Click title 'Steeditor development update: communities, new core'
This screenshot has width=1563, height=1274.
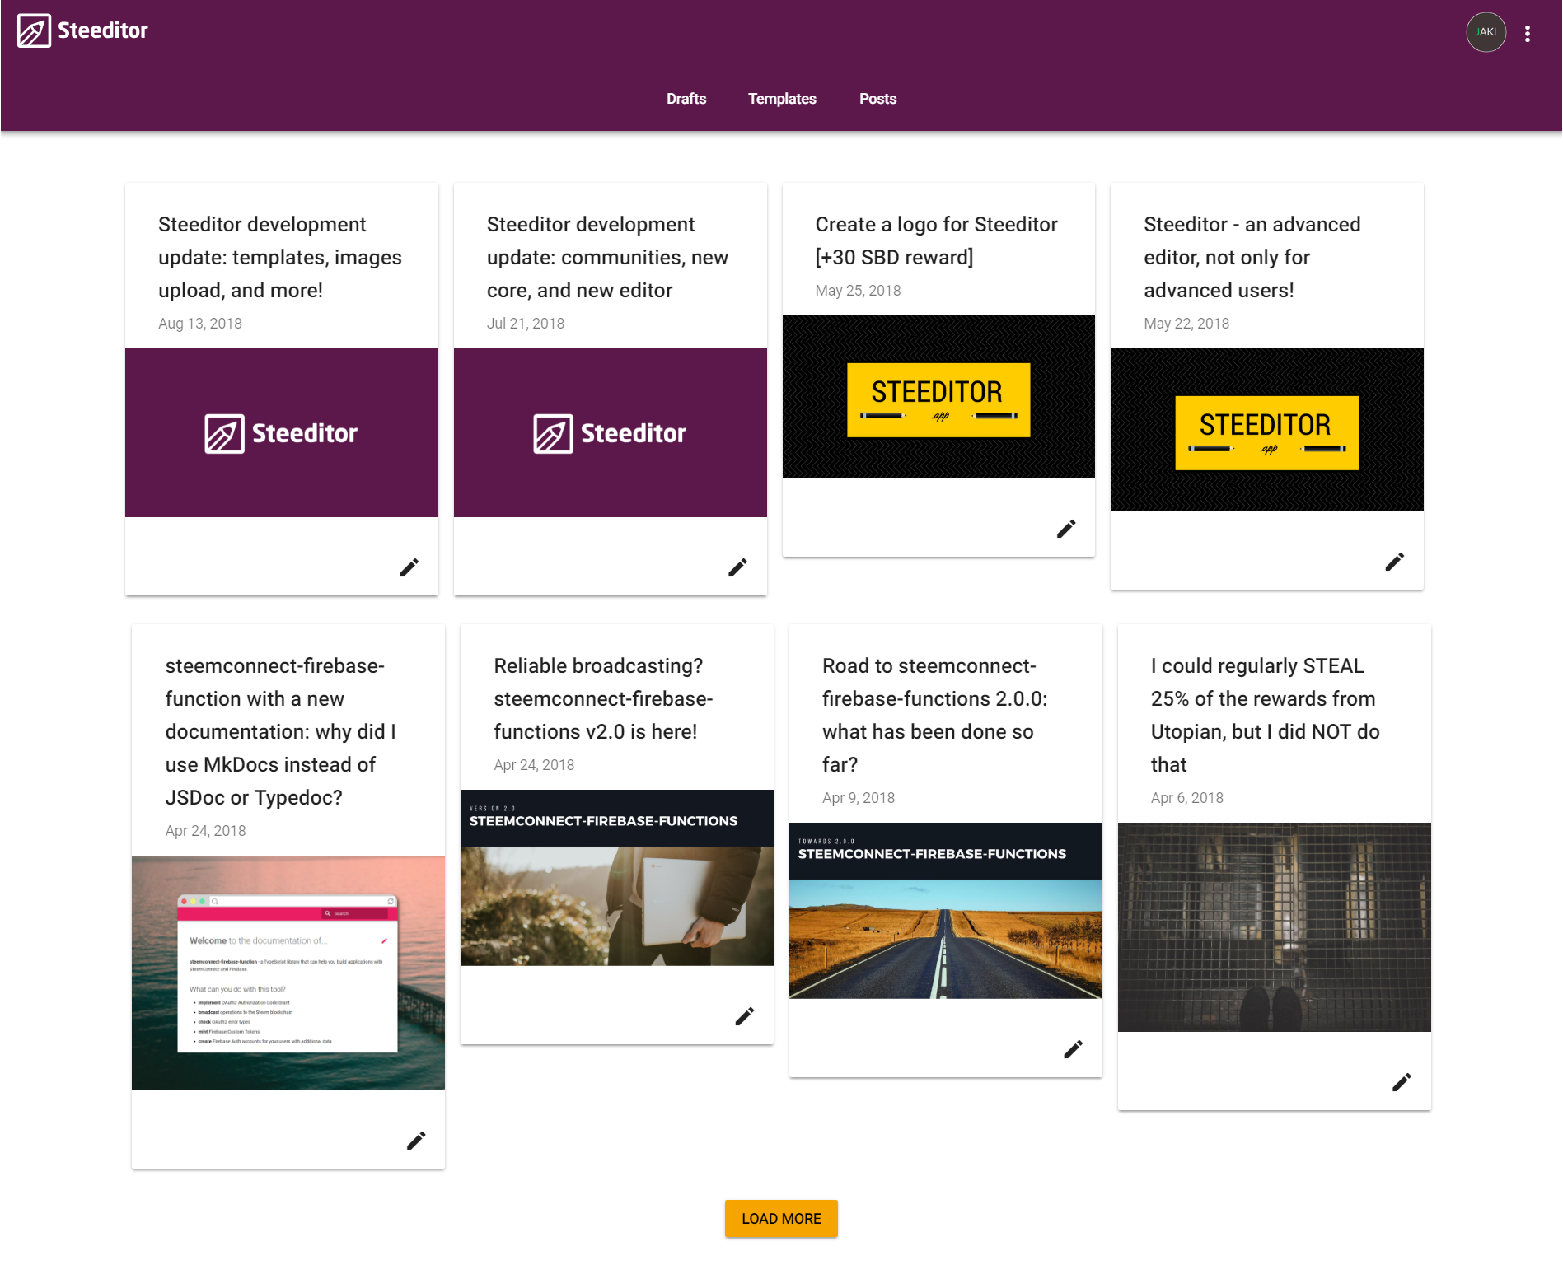pos(607,257)
